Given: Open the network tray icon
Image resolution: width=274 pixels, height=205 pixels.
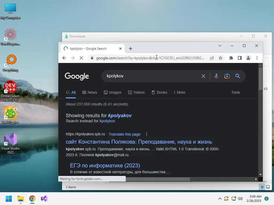Looking at the screenshot, I should coord(234,199).
